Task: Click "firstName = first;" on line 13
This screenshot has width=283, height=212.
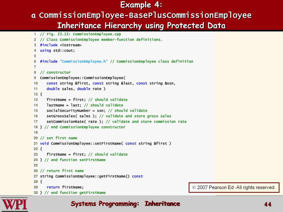Action: (66, 100)
